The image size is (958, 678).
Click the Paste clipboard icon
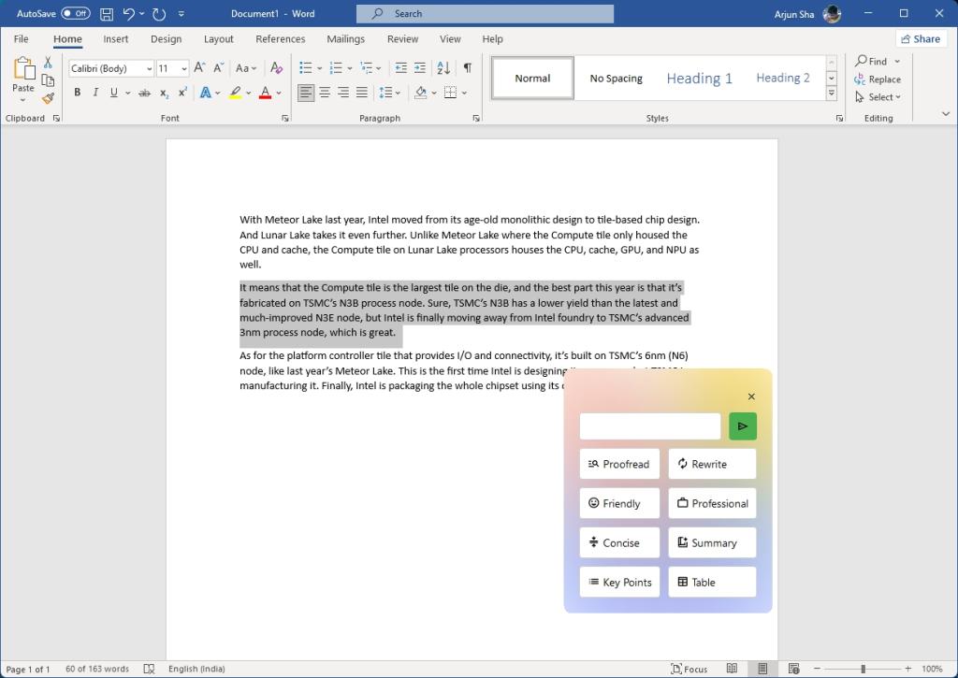[23, 68]
